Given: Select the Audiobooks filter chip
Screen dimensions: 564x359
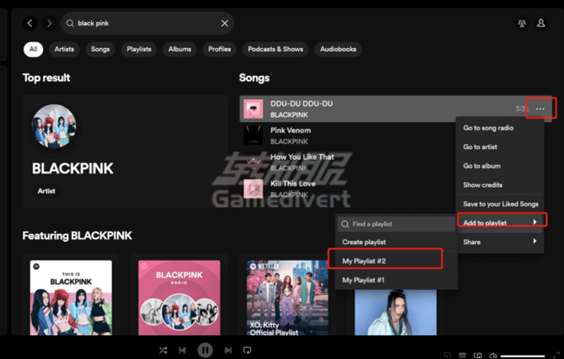Looking at the screenshot, I should (x=338, y=49).
